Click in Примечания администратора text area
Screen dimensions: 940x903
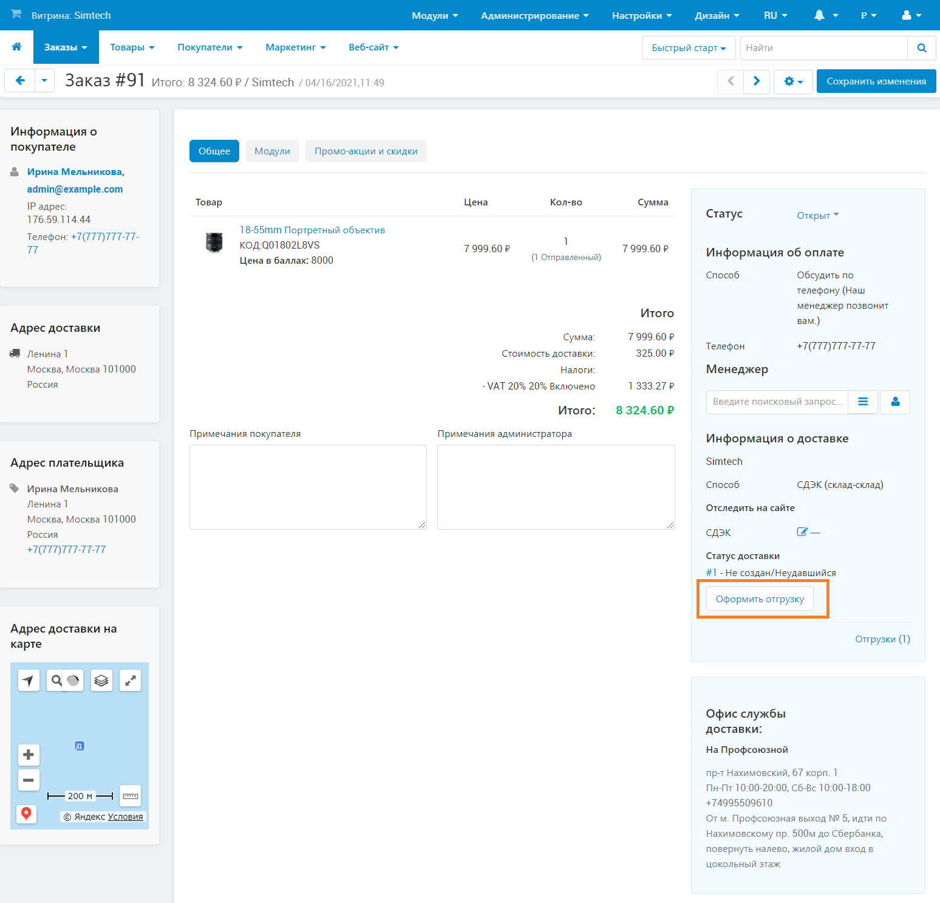[556, 487]
